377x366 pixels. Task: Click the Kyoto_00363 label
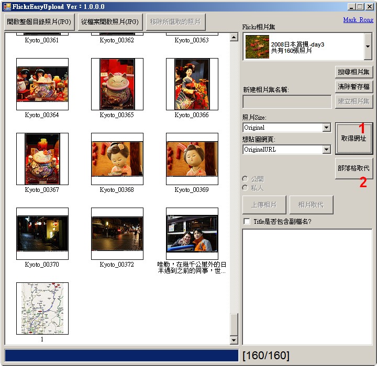click(x=192, y=40)
